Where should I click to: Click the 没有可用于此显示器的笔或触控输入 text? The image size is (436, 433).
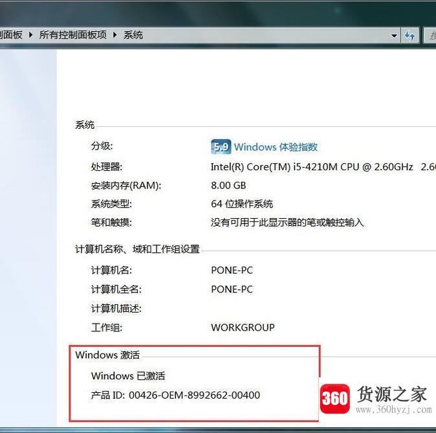pos(287,223)
